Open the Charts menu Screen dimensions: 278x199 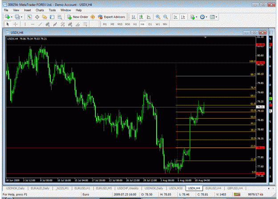40,10
